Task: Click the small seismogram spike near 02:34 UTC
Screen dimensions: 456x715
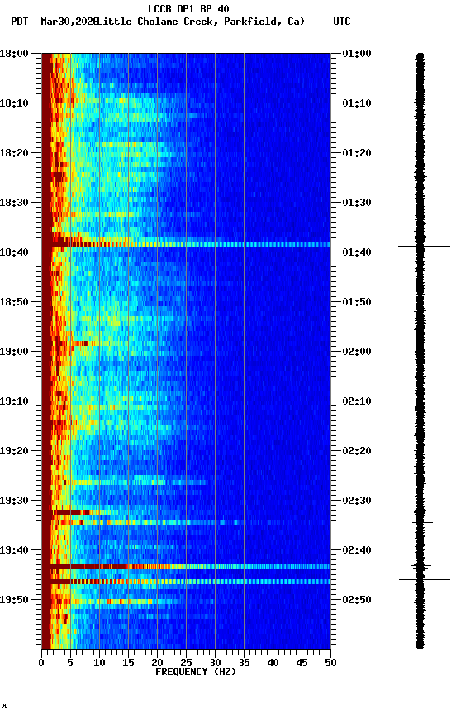Action: click(422, 522)
